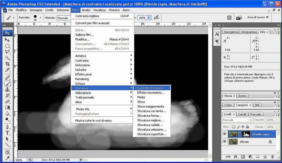Select the Dodge tool
This screenshot has width=282, height=163.
tap(7, 120)
